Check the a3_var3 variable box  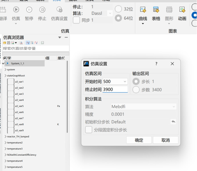point(11,94)
